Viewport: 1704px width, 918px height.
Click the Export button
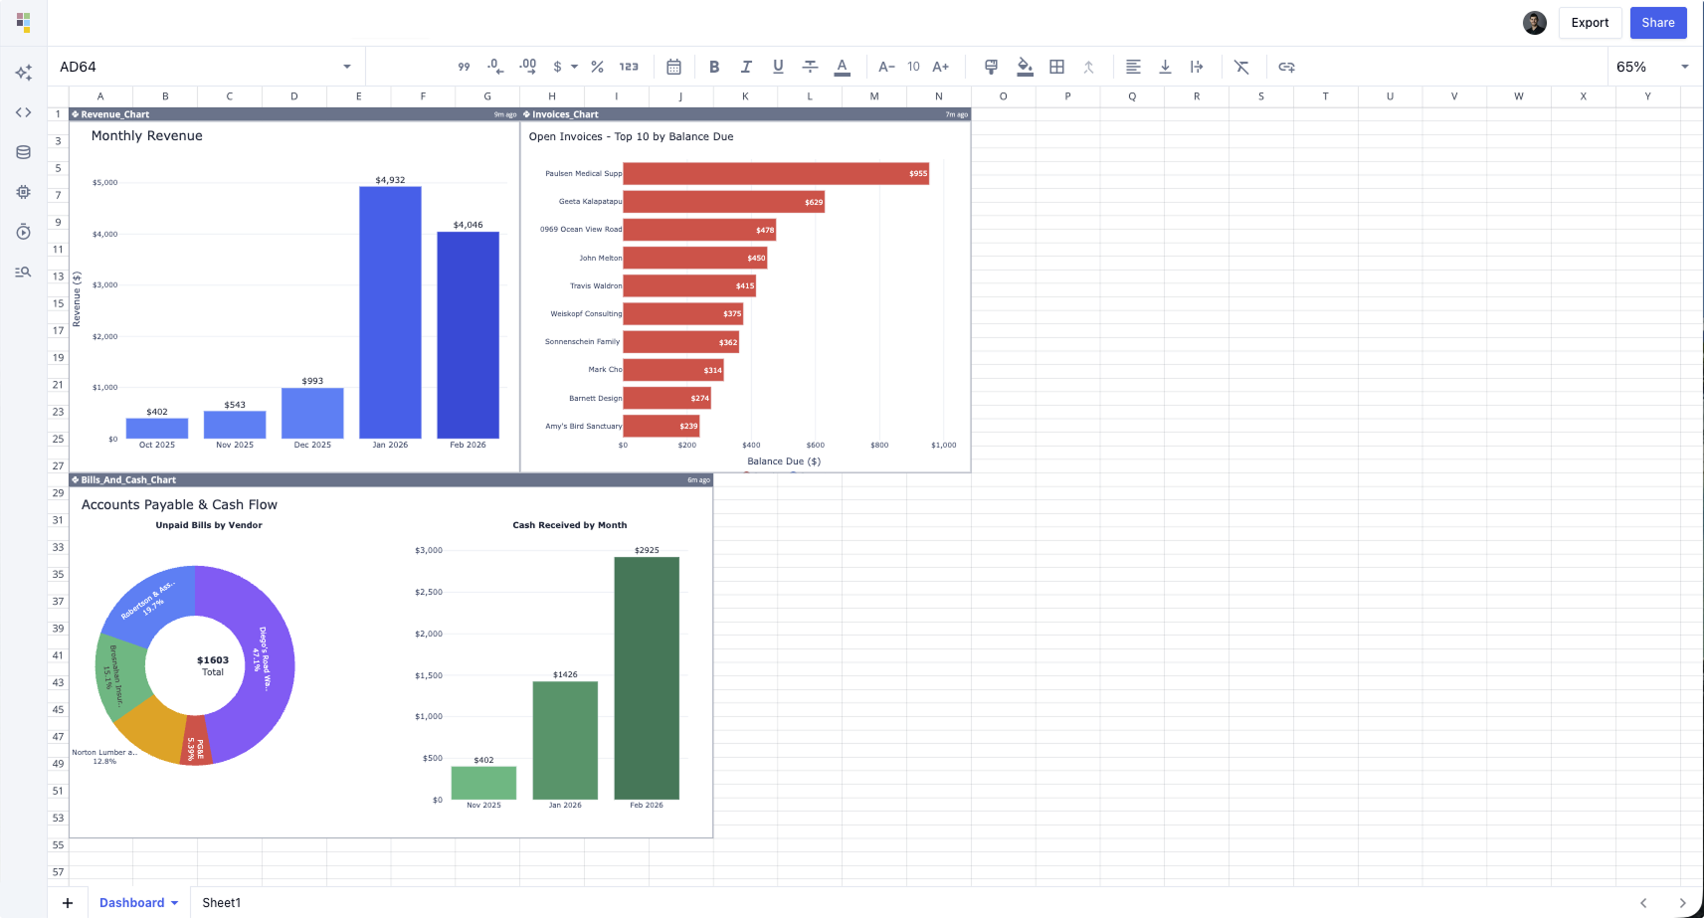[1590, 23]
